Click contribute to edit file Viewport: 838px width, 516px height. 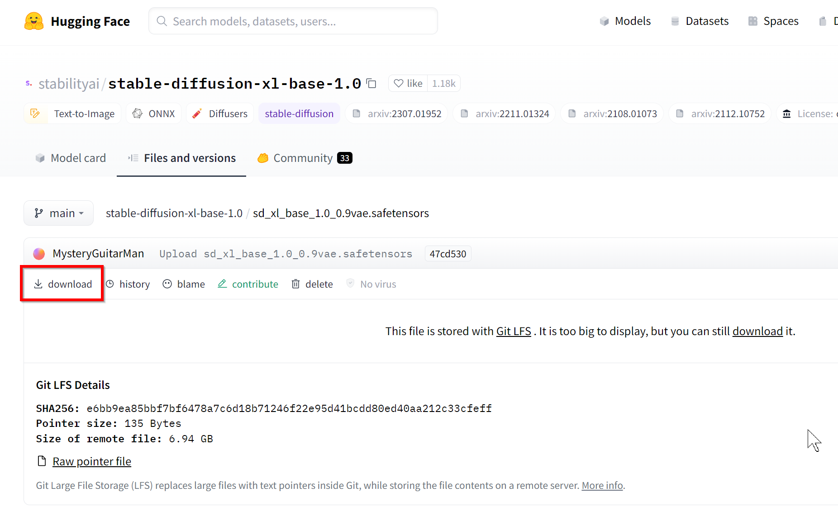pyautogui.click(x=248, y=284)
